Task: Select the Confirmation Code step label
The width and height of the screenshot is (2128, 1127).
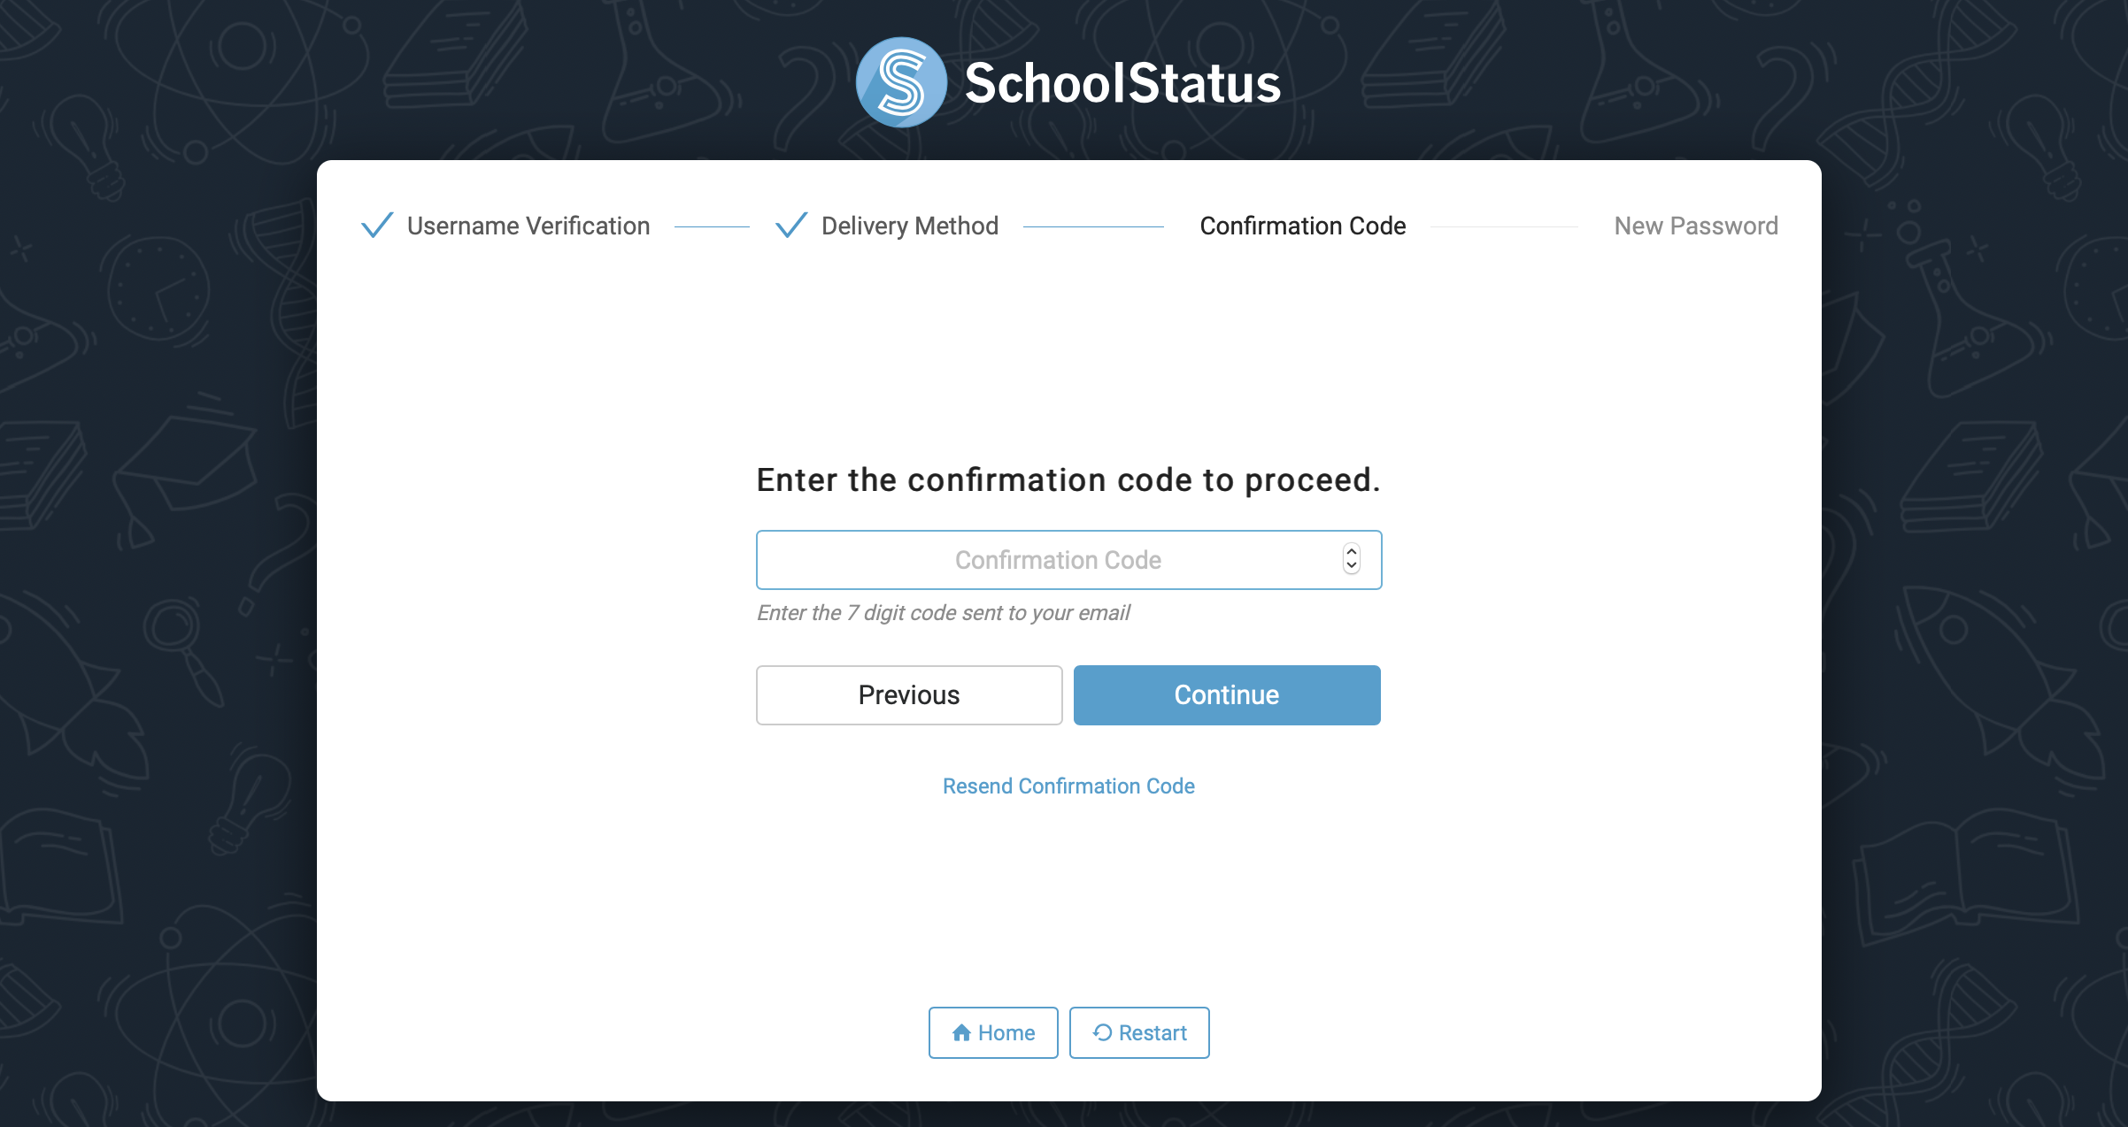Action: point(1303,226)
